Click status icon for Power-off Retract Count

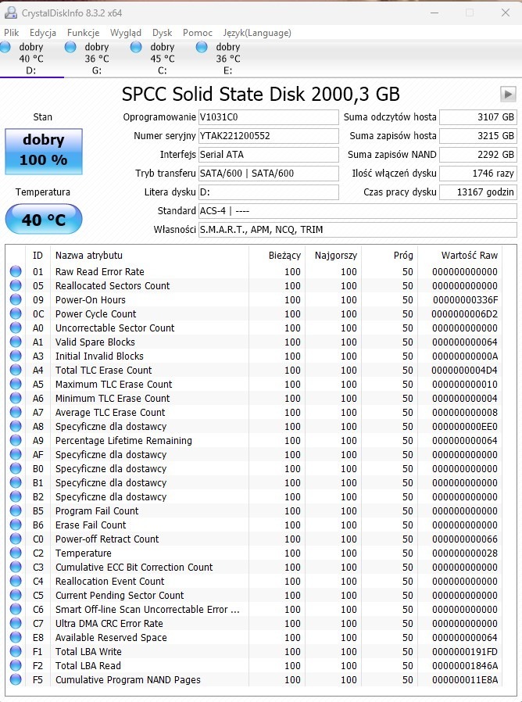pyautogui.click(x=16, y=539)
